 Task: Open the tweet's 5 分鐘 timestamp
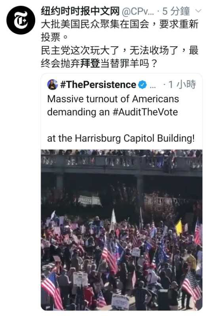coord(176,11)
